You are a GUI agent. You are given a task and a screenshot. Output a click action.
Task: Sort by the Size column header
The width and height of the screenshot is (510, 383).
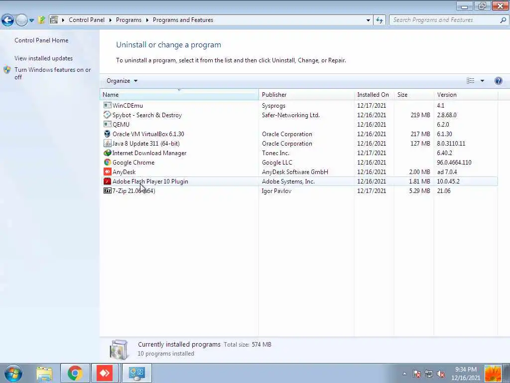point(414,94)
